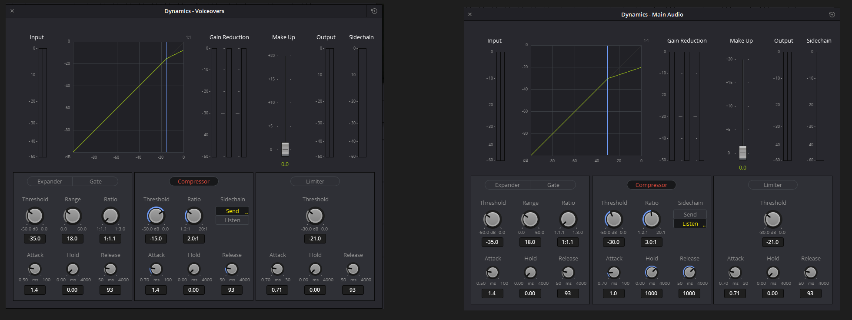Viewport: 852px width, 320px height.
Task: Enable Expander in Voiceovers dynamics
Action: [50, 181]
